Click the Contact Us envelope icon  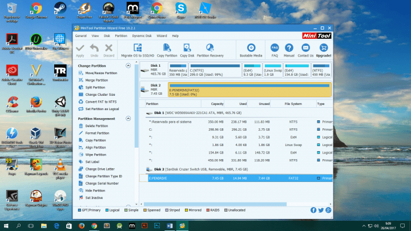coord(305,50)
